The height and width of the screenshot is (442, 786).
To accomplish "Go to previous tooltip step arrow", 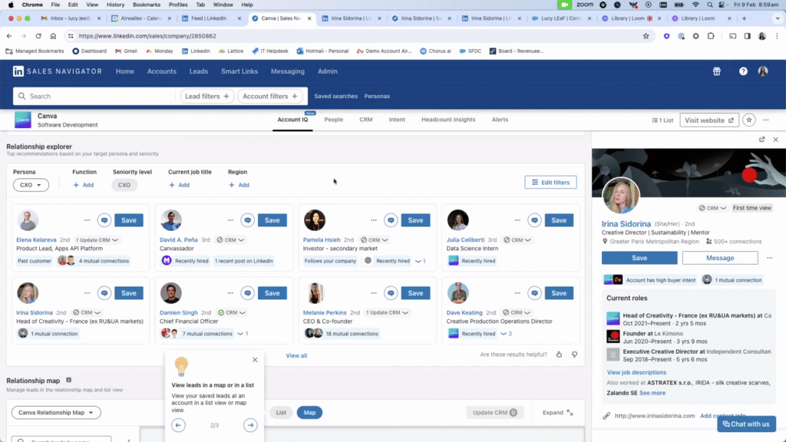I will pyautogui.click(x=178, y=425).
